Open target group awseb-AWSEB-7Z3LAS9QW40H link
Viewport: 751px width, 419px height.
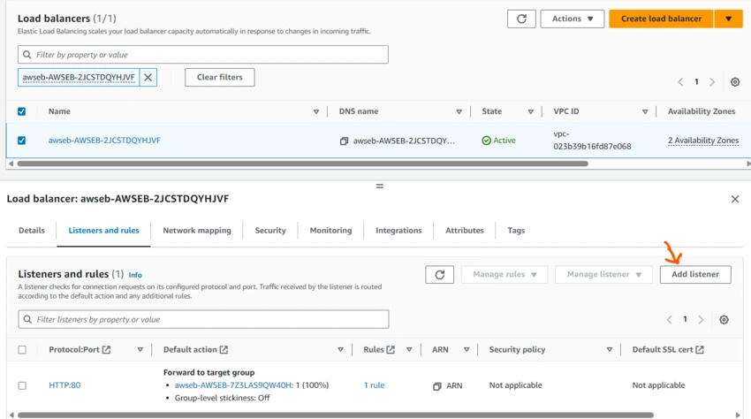coord(233,385)
